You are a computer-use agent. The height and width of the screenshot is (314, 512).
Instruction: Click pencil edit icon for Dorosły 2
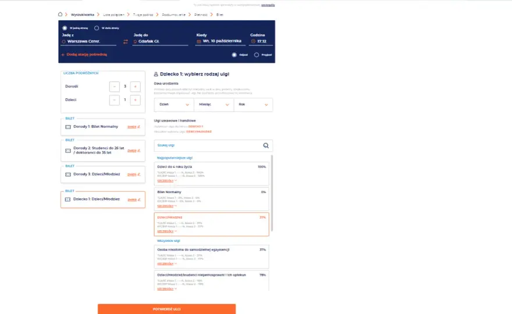point(139,151)
